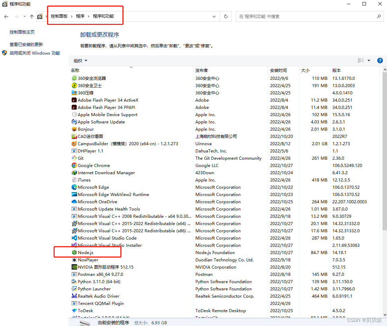Screen dimensions: 387x326
Task: Click the Python 3.11.0 (64-bit) icon
Action: coord(74,282)
